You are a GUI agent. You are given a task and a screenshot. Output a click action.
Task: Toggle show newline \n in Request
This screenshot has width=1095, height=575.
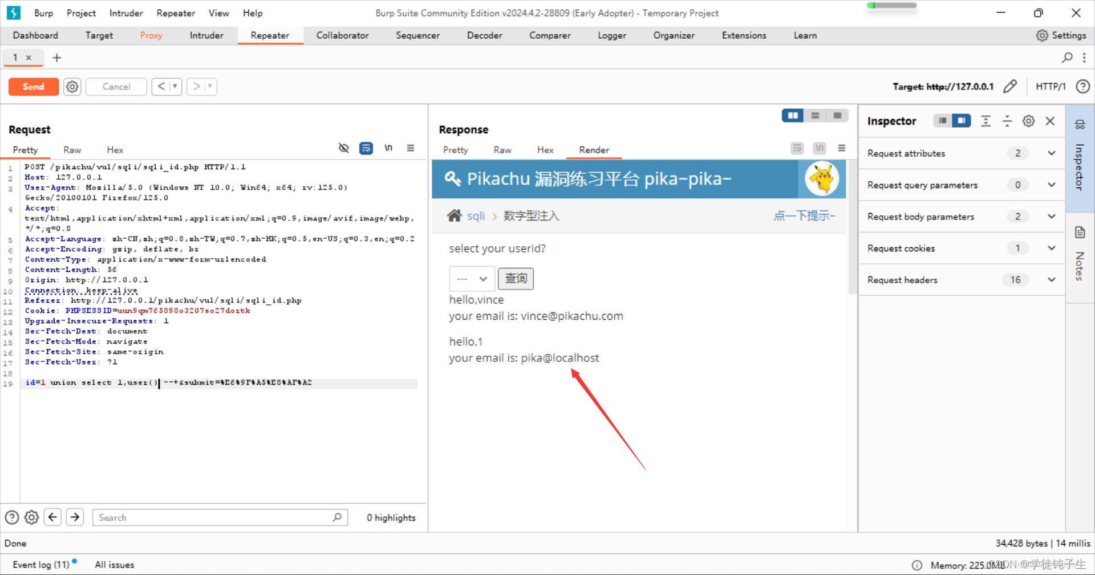click(388, 148)
